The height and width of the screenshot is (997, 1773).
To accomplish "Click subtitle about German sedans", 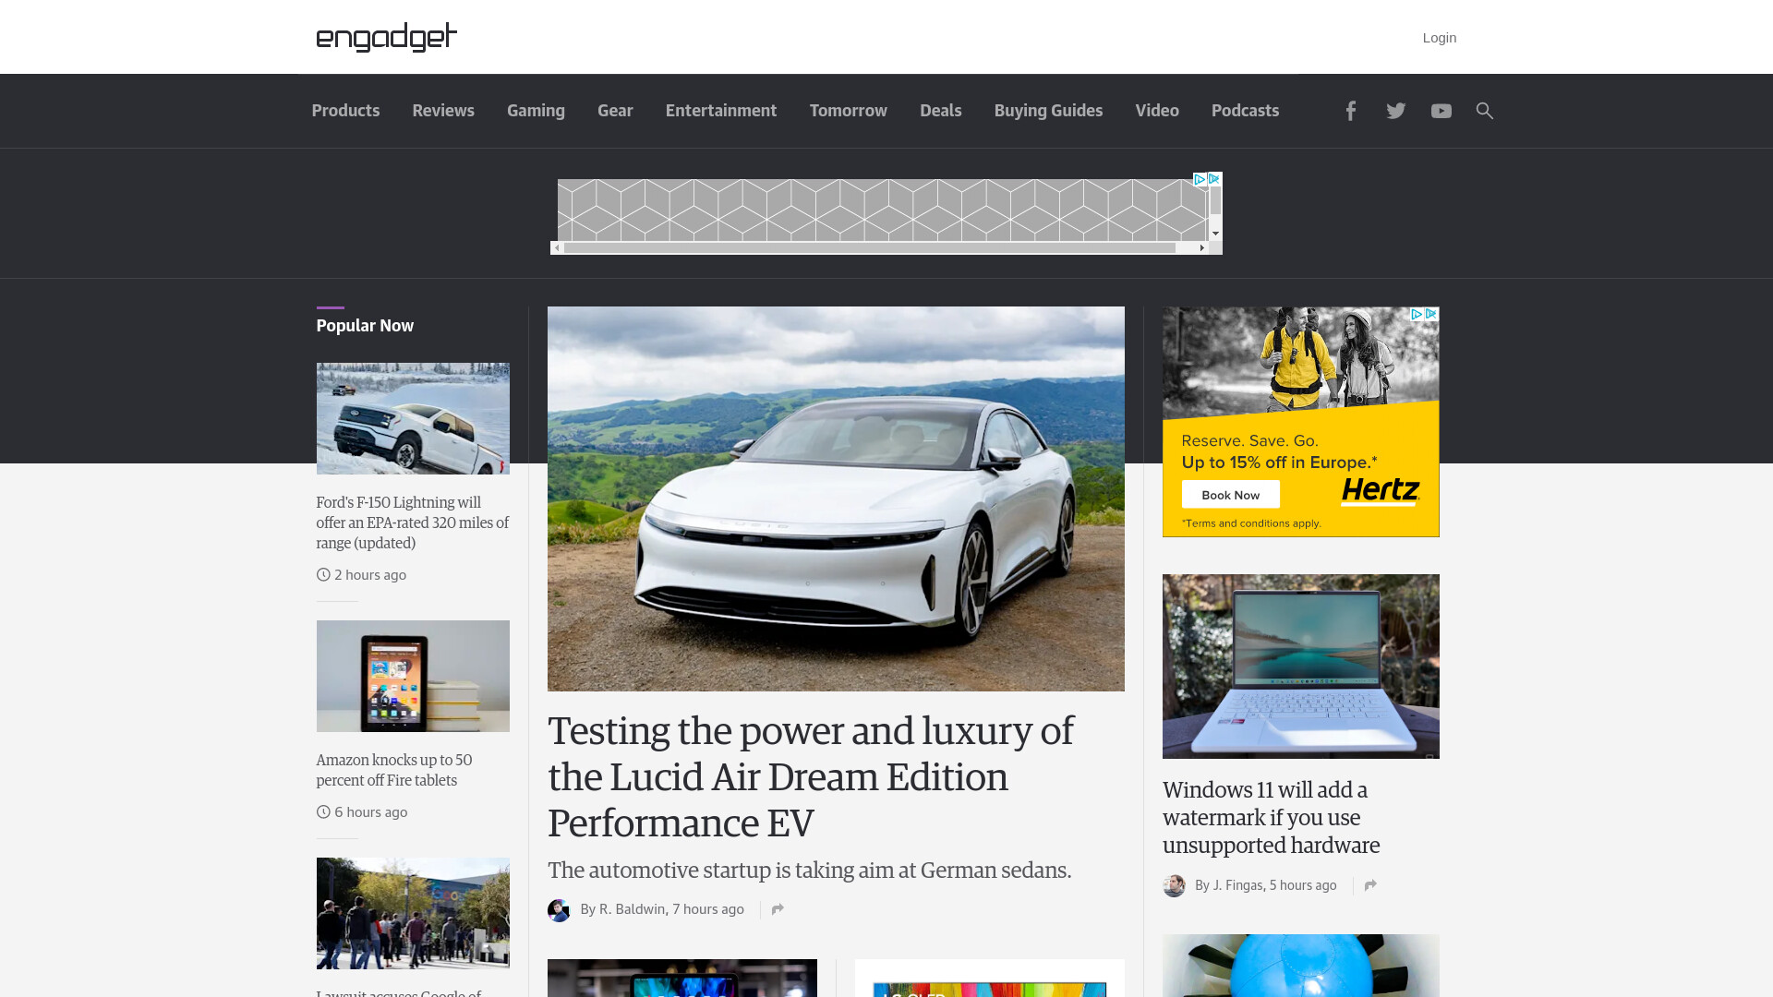I will pyautogui.click(x=809, y=871).
